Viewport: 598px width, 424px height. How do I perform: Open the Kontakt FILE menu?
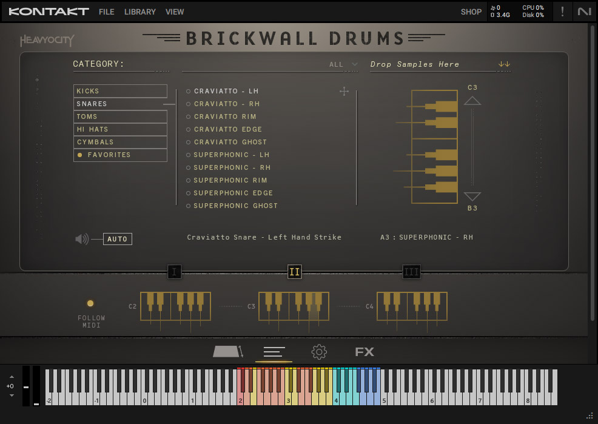pos(106,12)
